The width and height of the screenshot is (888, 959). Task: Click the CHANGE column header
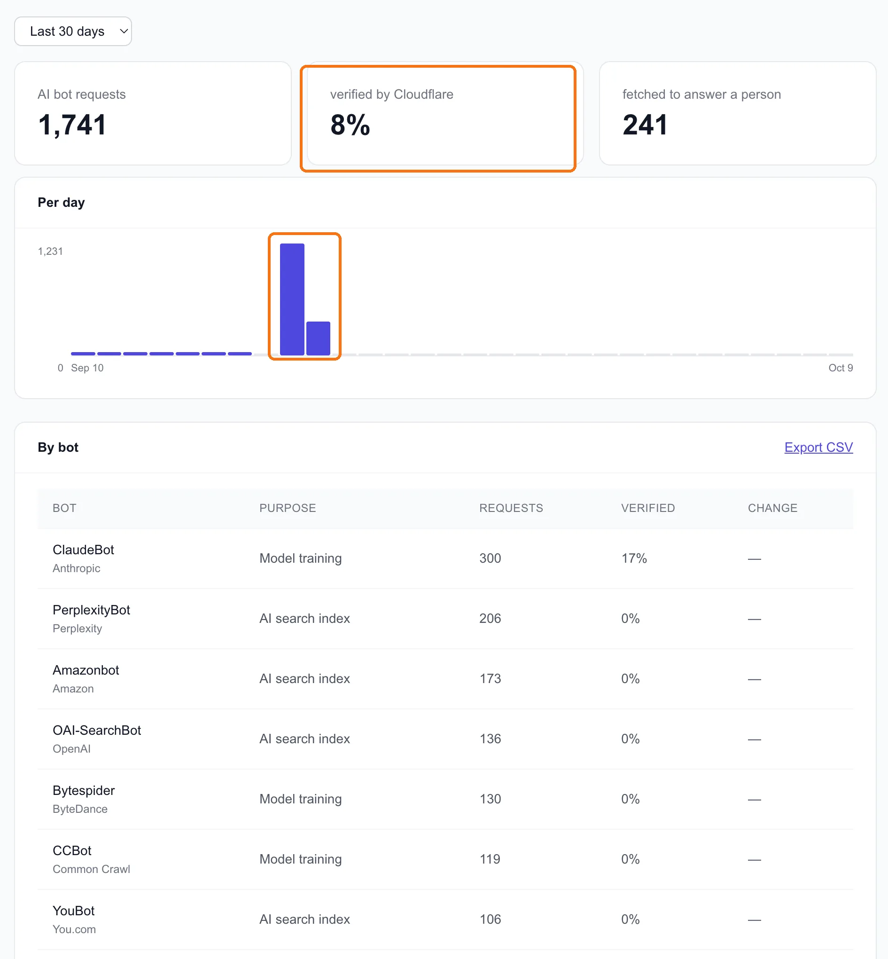[772, 508]
